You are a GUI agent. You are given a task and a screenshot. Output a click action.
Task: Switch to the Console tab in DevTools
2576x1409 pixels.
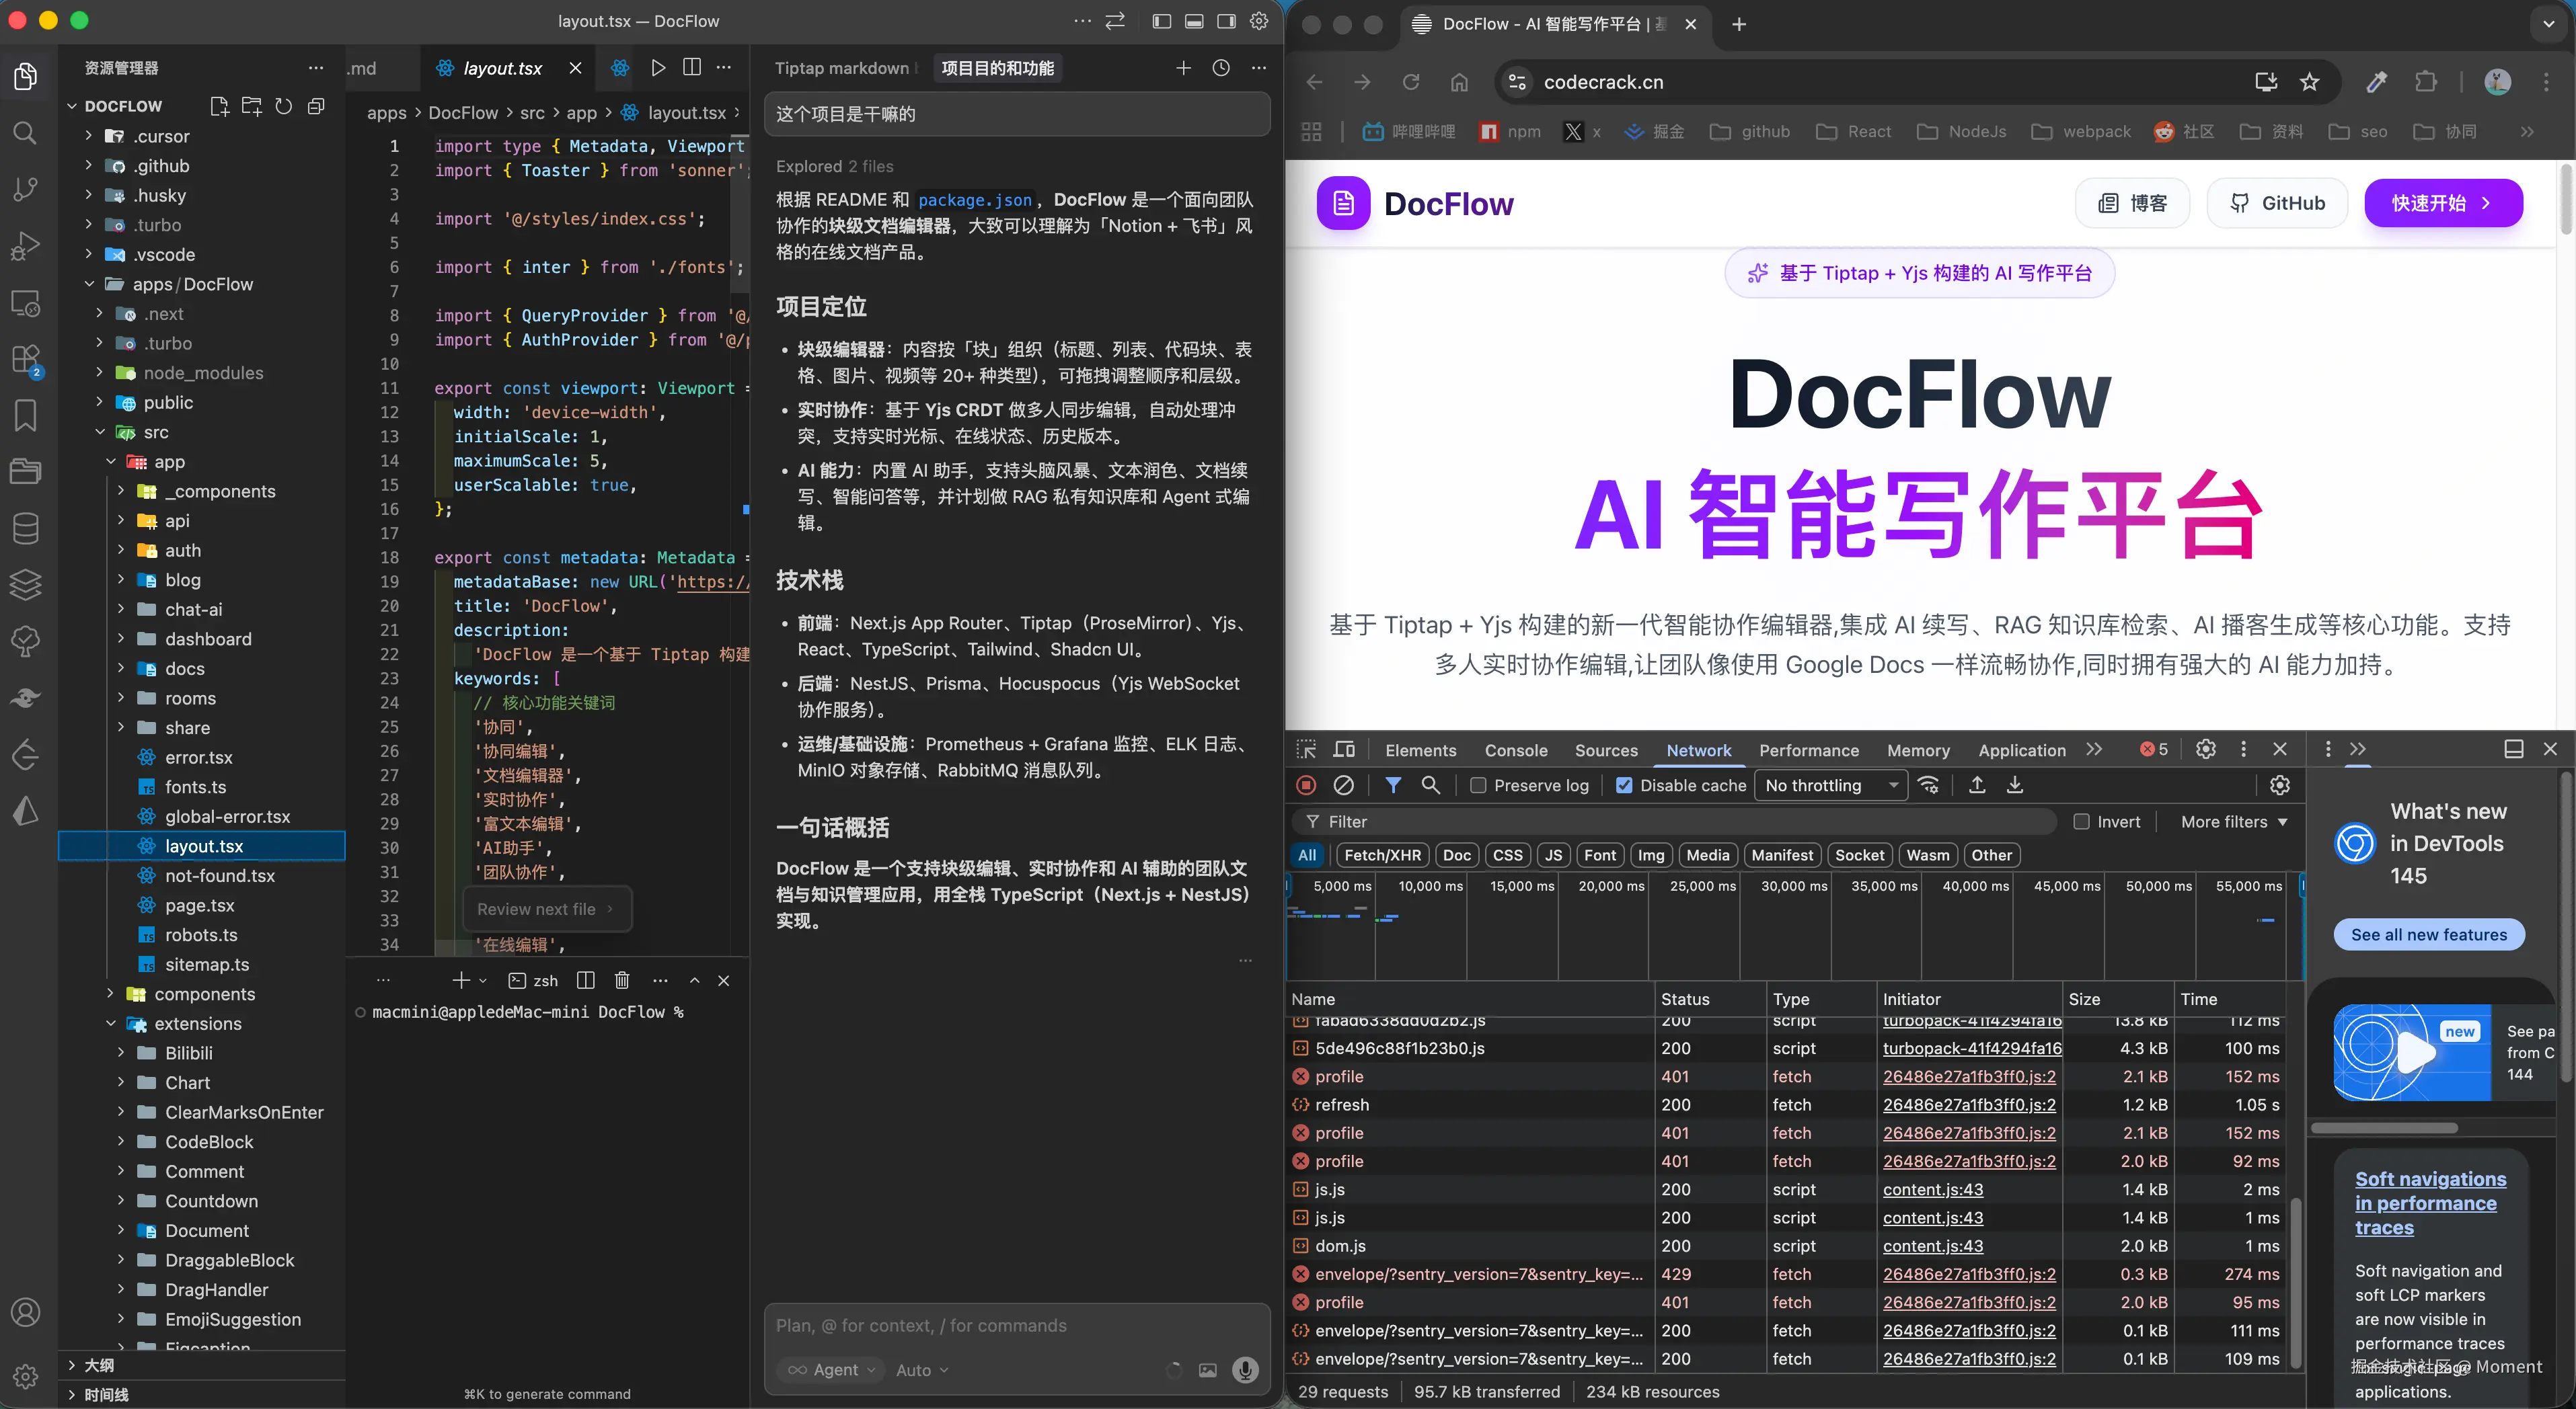pos(1515,750)
